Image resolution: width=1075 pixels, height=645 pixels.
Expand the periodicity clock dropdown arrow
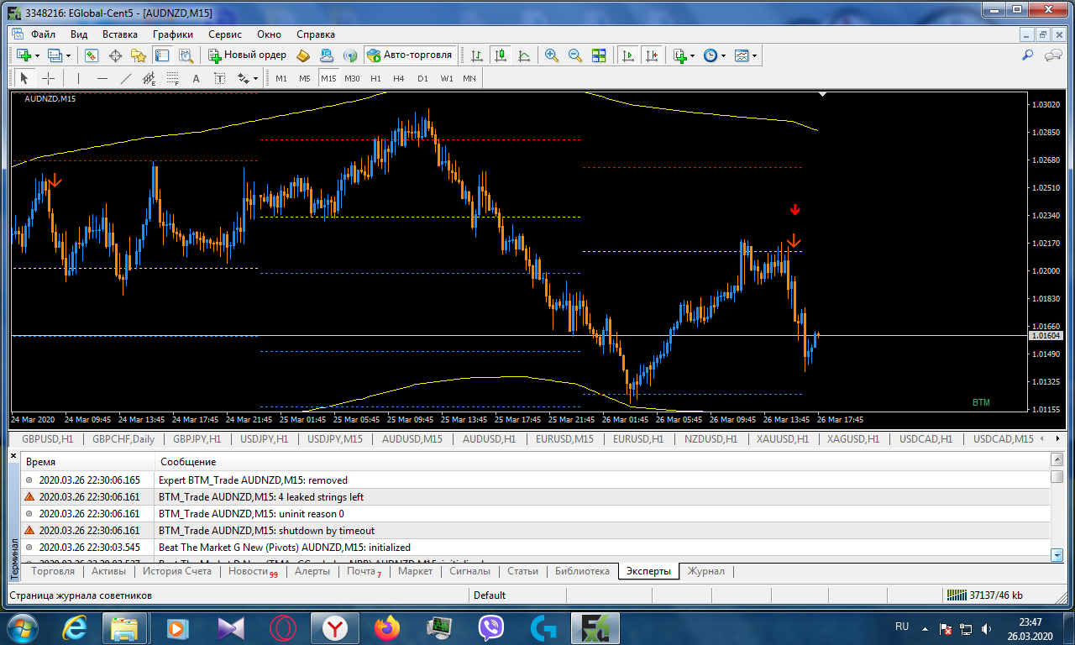(x=724, y=55)
